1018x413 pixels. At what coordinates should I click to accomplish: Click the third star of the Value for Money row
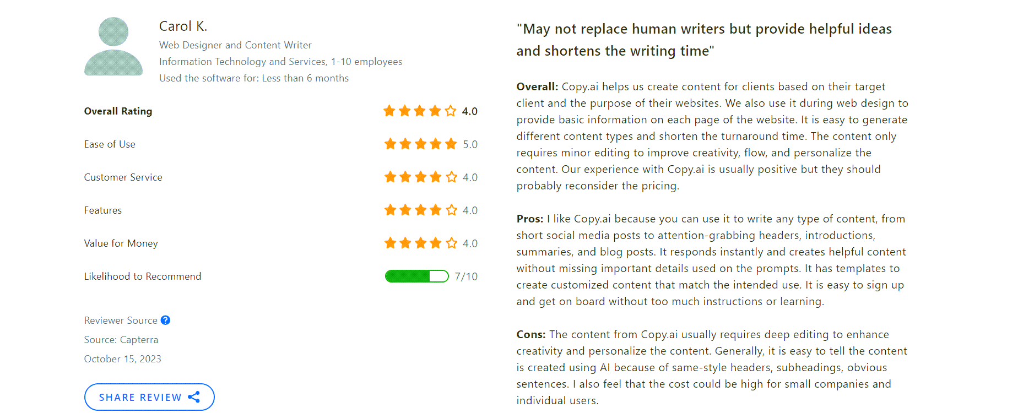point(420,243)
